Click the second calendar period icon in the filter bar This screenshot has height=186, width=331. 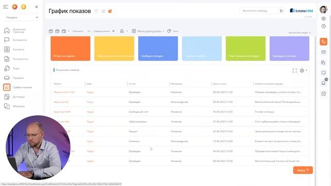tap(57, 31)
